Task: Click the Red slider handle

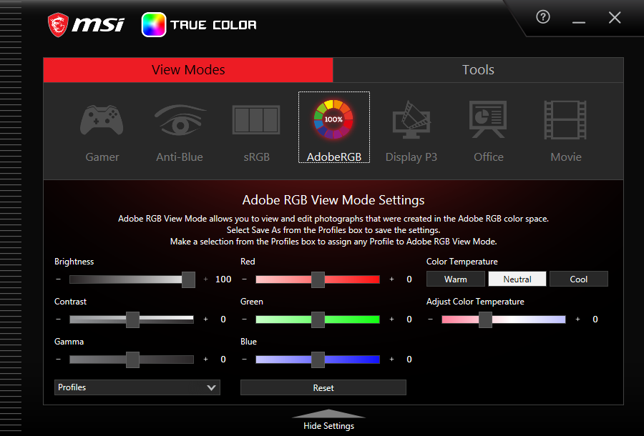Action: tap(318, 279)
